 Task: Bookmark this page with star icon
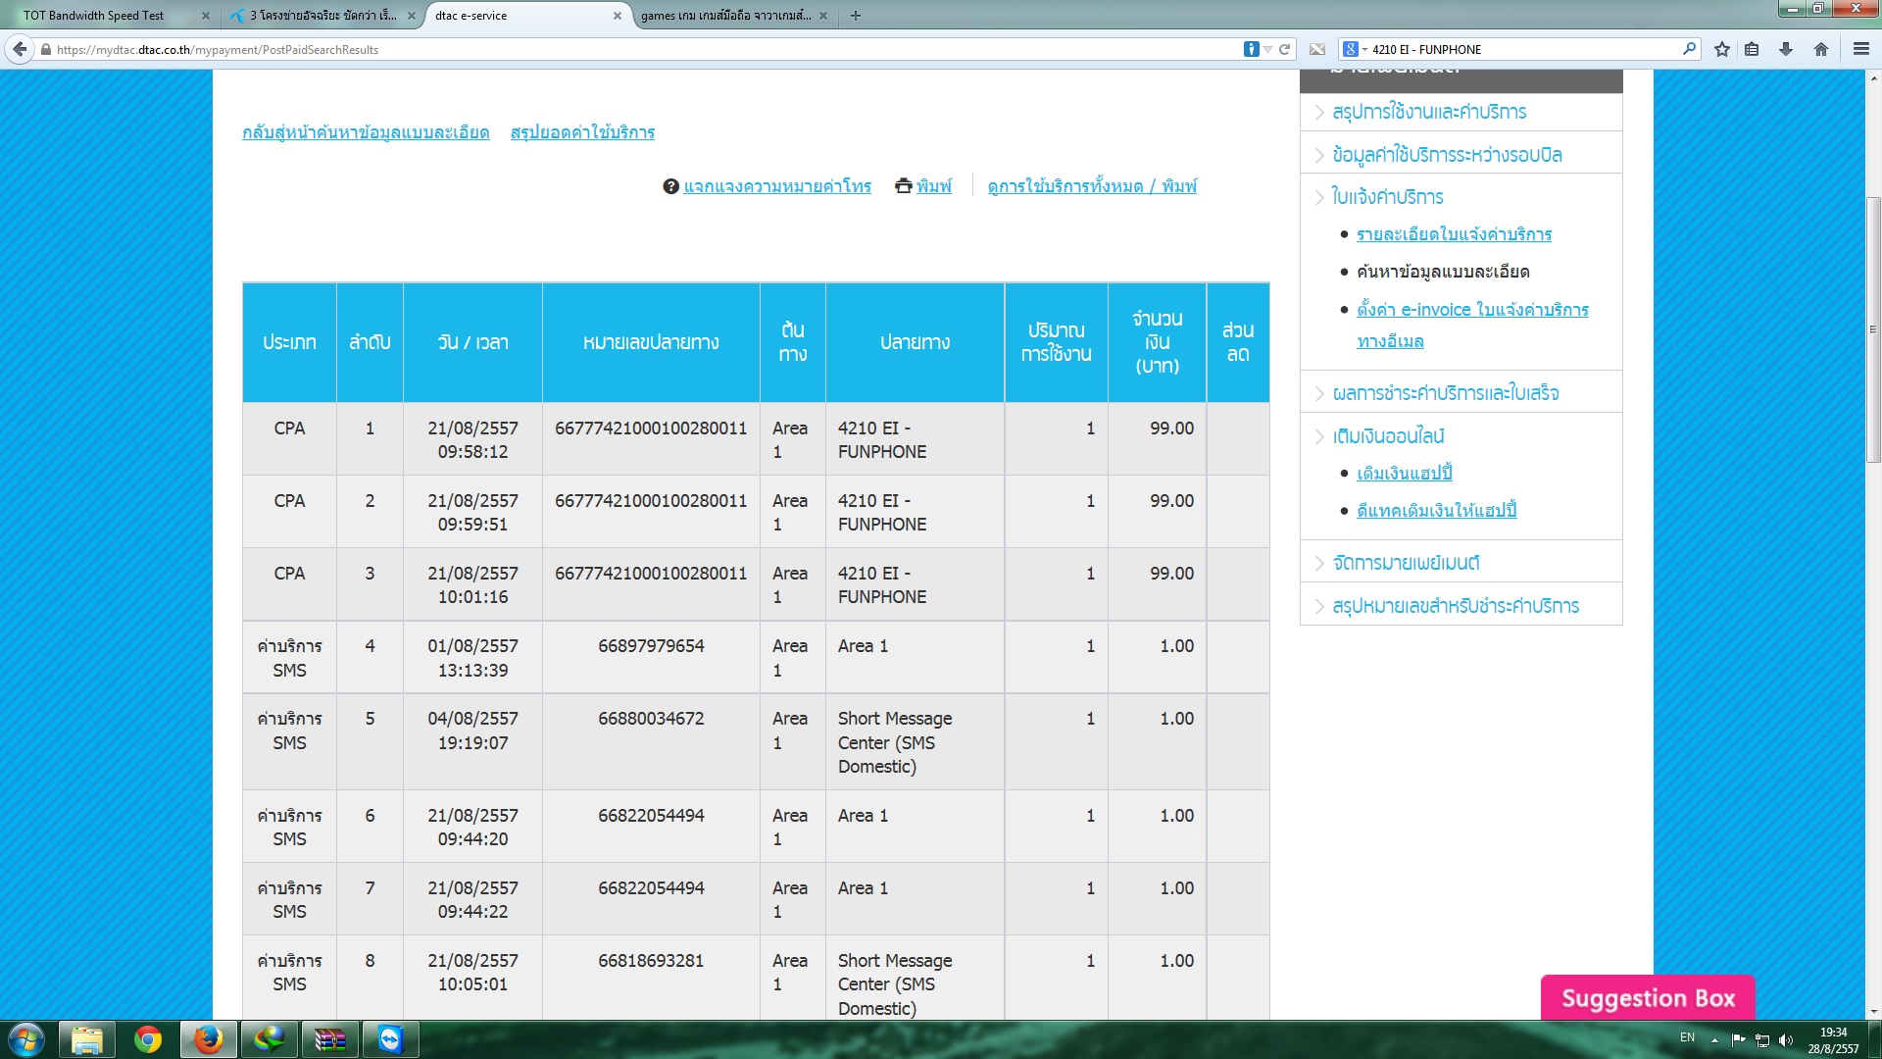click(x=1721, y=49)
